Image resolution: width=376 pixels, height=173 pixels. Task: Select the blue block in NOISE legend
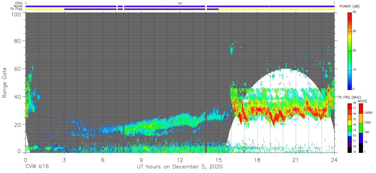[x=361, y=138]
